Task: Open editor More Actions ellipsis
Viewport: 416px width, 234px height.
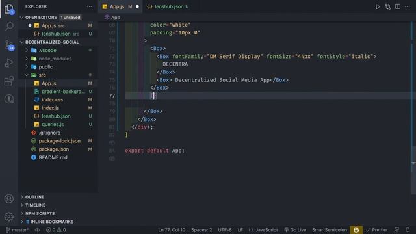Action: tap(408, 6)
